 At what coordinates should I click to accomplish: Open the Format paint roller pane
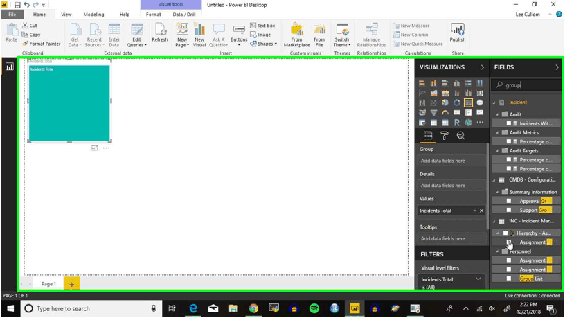[x=445, y=136]
